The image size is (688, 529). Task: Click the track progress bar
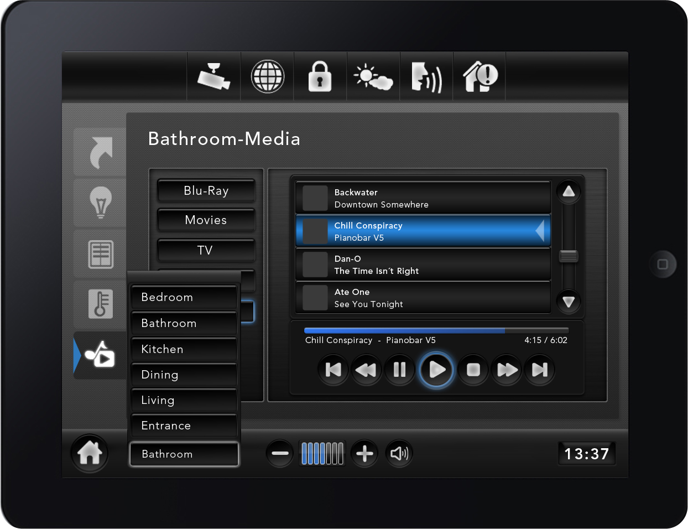pos(436,331)
